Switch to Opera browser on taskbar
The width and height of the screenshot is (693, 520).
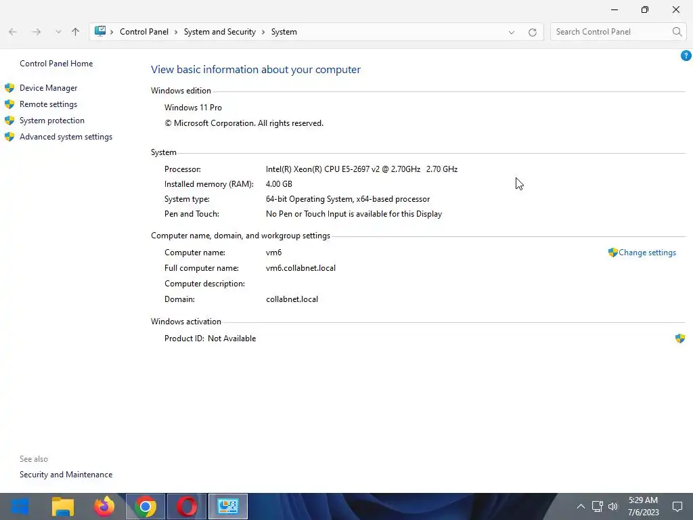[x=187, y=506]
